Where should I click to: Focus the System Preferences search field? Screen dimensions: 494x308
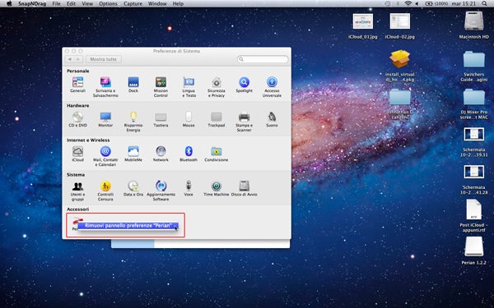pos(263,59)
